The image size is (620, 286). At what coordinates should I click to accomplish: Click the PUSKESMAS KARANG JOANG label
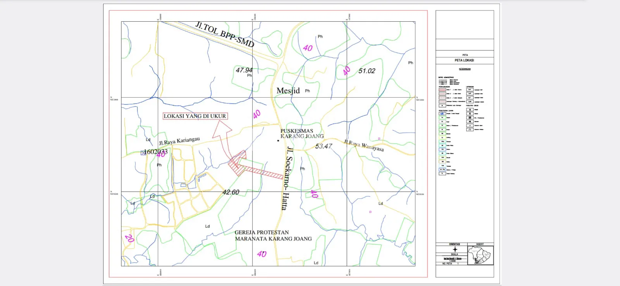(301, 134)
